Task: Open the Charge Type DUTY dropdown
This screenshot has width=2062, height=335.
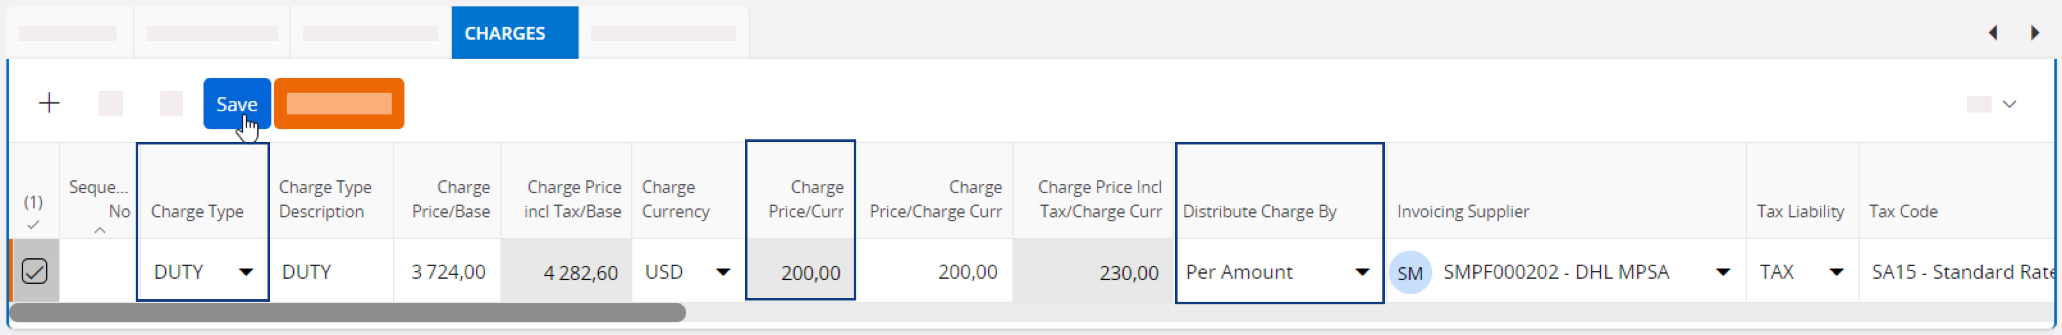Action: click(246, 272)
